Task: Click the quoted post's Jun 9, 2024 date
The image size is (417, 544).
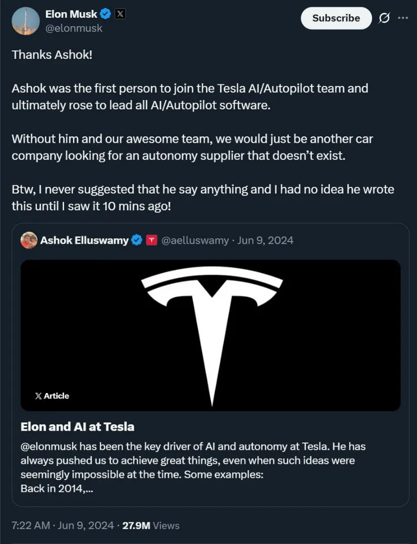Action: click(265, 241)
